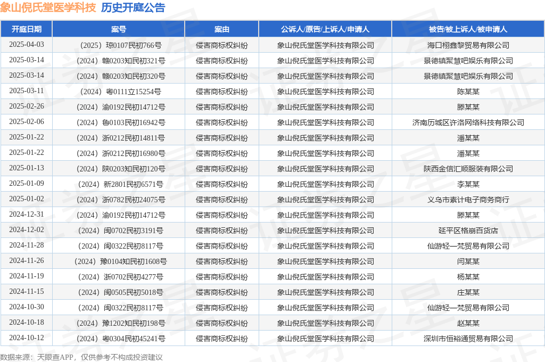
Task: Click defendant 义乌市素计电子商务商行
Action: (x=468, y=200)
